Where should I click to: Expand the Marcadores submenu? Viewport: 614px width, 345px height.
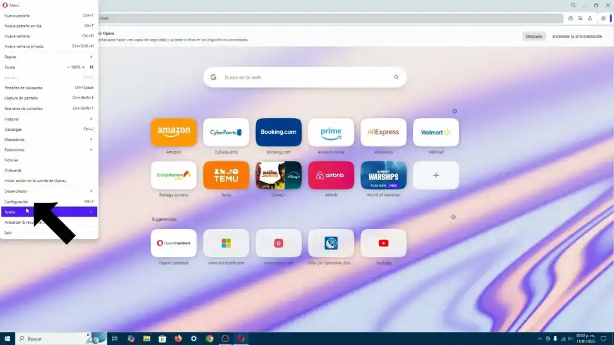pyautogui.click(x=49, y=140)
